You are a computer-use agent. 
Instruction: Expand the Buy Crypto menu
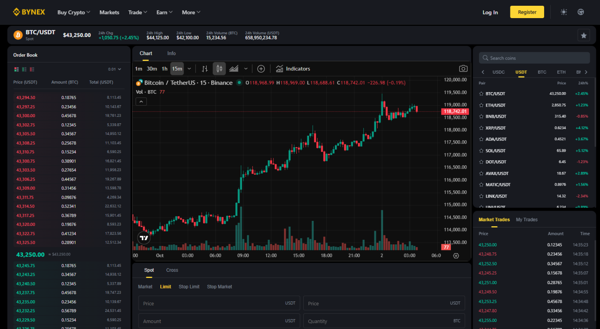(x=74, y=12)
